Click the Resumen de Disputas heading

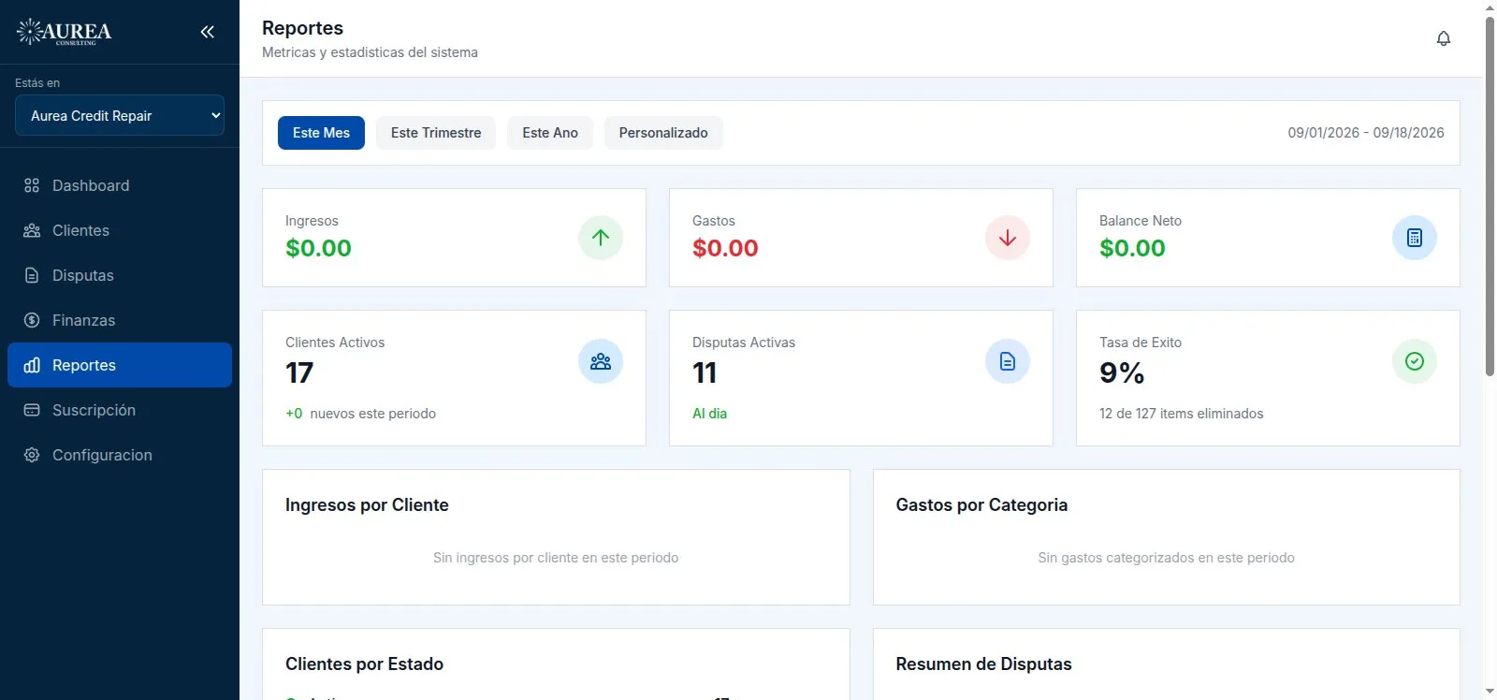983,664
